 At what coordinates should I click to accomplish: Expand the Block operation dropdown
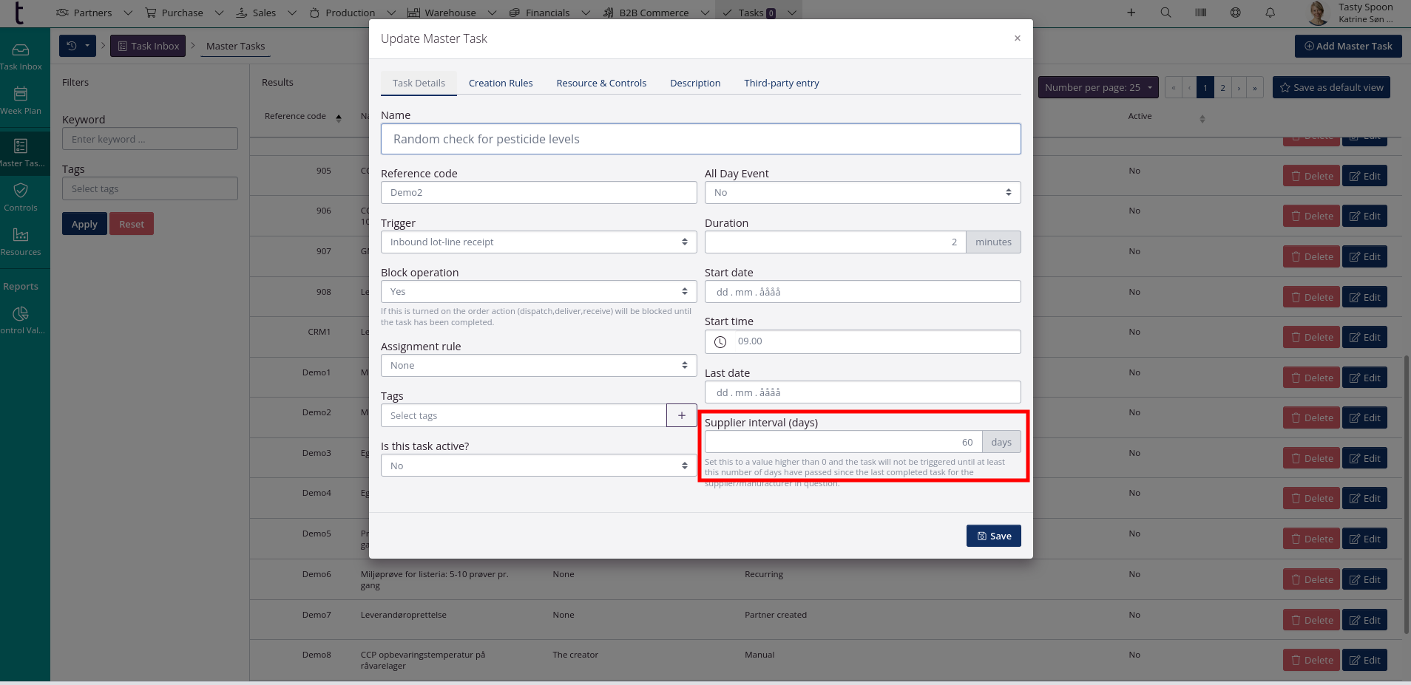538,291
